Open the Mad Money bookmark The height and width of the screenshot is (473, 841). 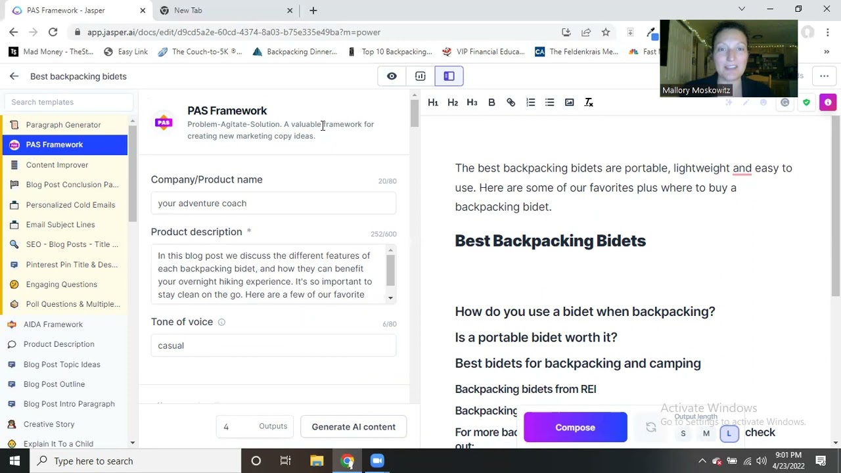52,52
